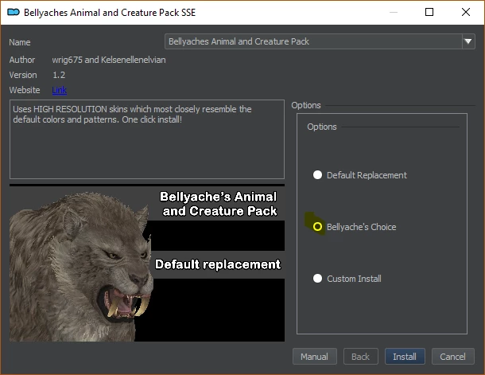Screen dimensions: 485x375
Task: Maximize the installer window
Action: point(429,13)
